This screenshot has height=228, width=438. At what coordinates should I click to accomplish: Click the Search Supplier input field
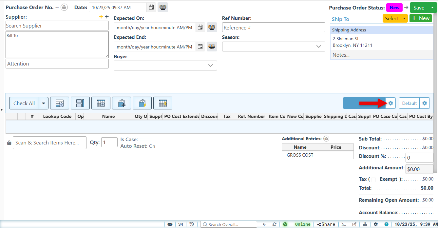point(57,26)
